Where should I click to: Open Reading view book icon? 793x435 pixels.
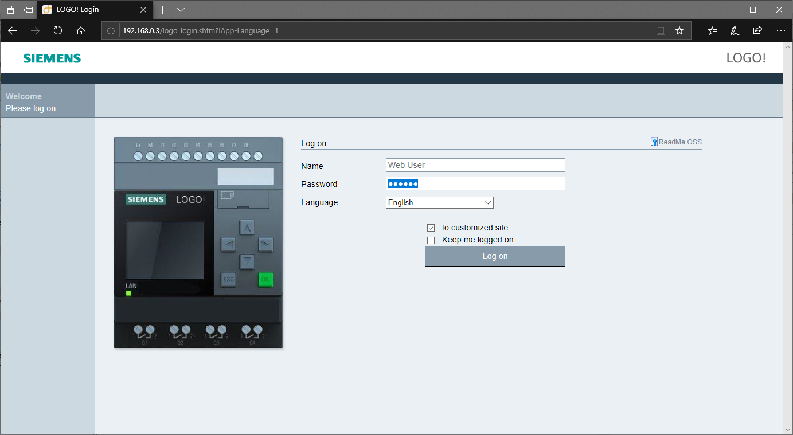[661, 31]
